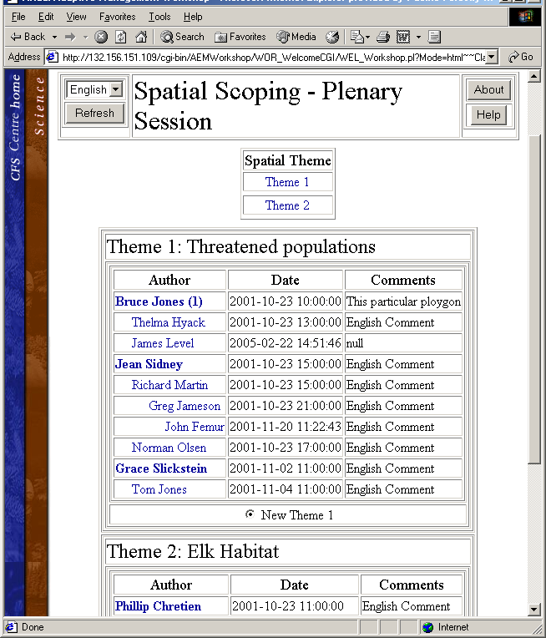
Task: Open the Edit icon dropdown arrow
Action: (x=418, y=37)
